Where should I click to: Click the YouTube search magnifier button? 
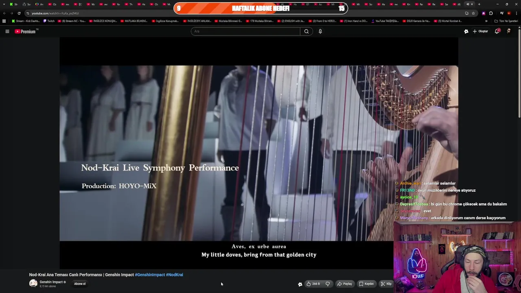click(x=306, y=31)
